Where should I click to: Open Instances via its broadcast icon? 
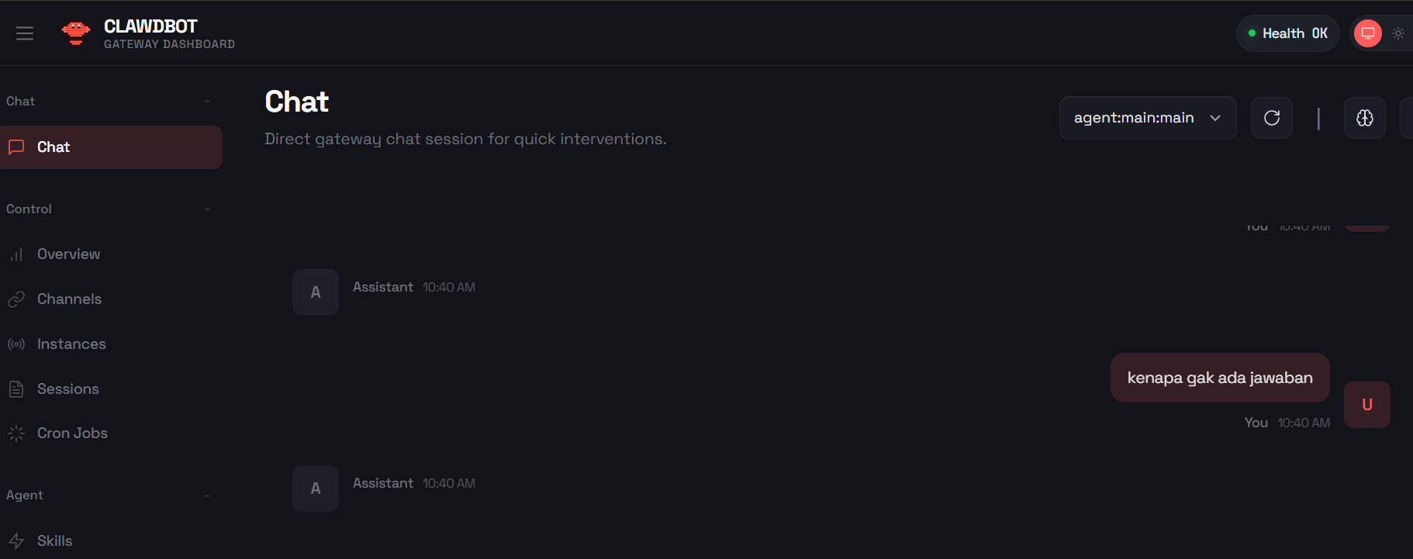(16, 344)
